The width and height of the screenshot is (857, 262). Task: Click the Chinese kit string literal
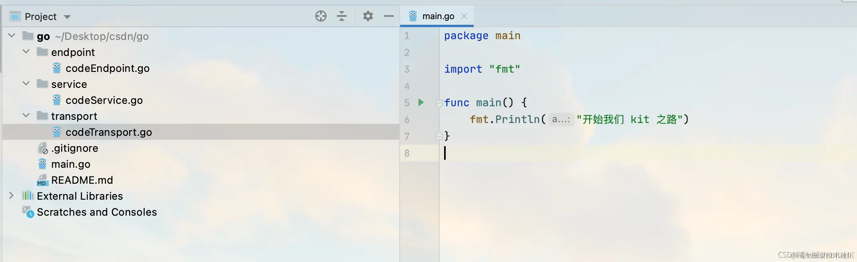click(x=630, y=119)
